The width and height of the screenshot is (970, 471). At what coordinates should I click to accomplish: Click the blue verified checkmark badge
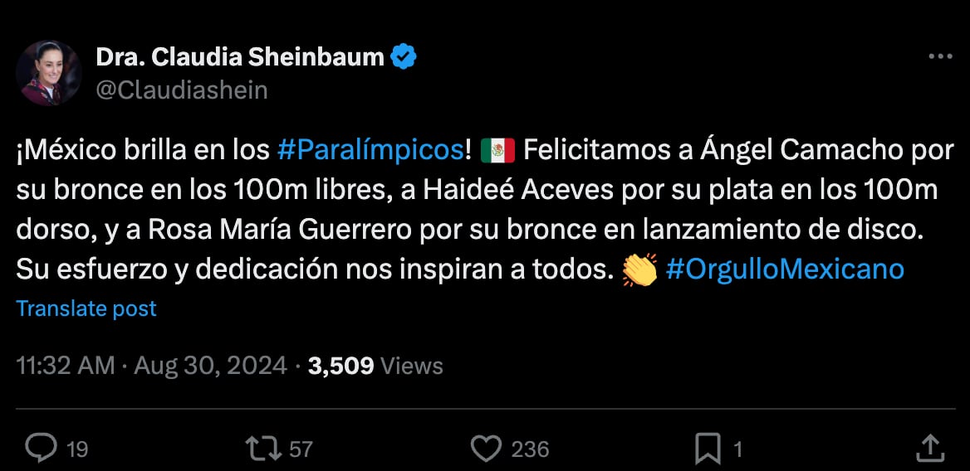(x=404, y=56)
